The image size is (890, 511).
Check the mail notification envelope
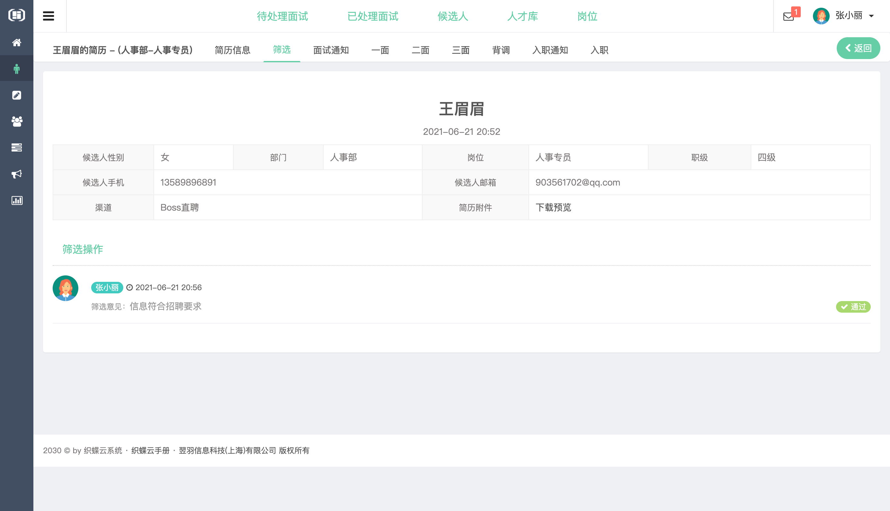[788, 16]
